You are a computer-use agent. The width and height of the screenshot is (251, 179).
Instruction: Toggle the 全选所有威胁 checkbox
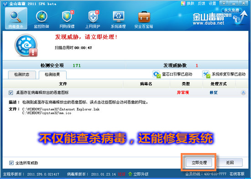click(11, 163)
